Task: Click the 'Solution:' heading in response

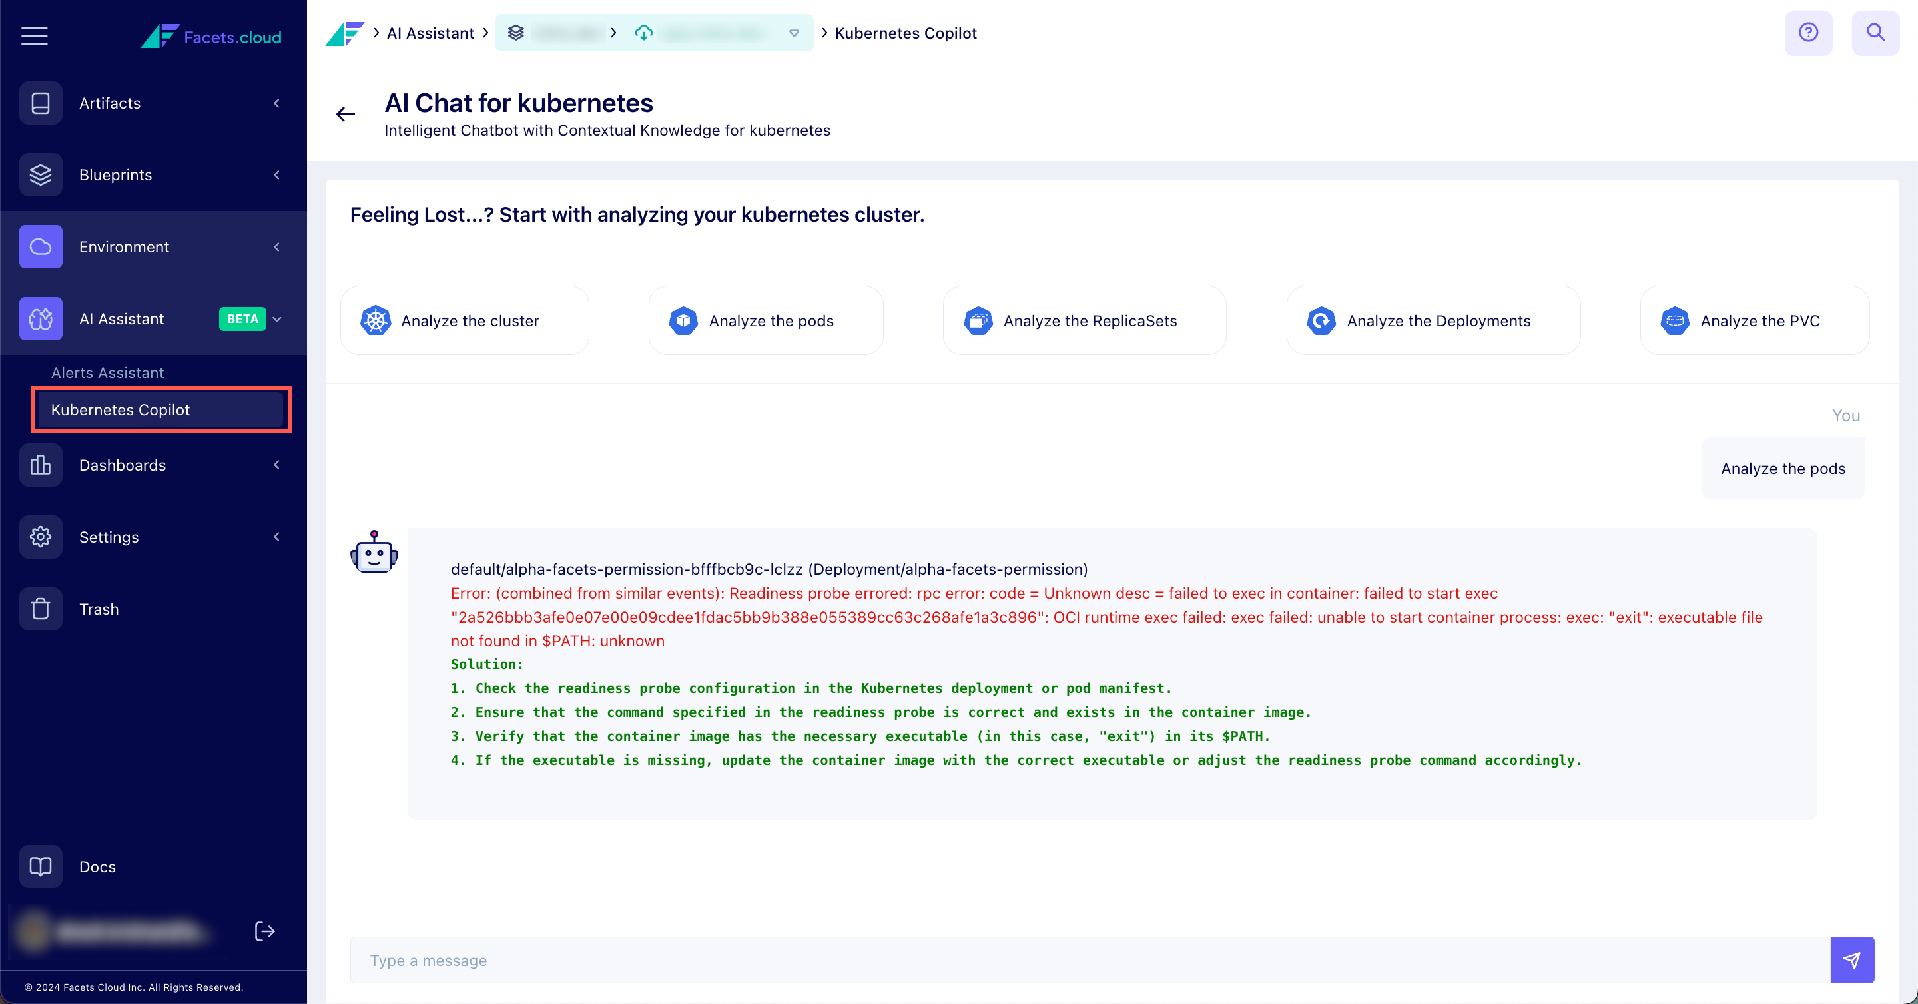Action: point(487,664)
